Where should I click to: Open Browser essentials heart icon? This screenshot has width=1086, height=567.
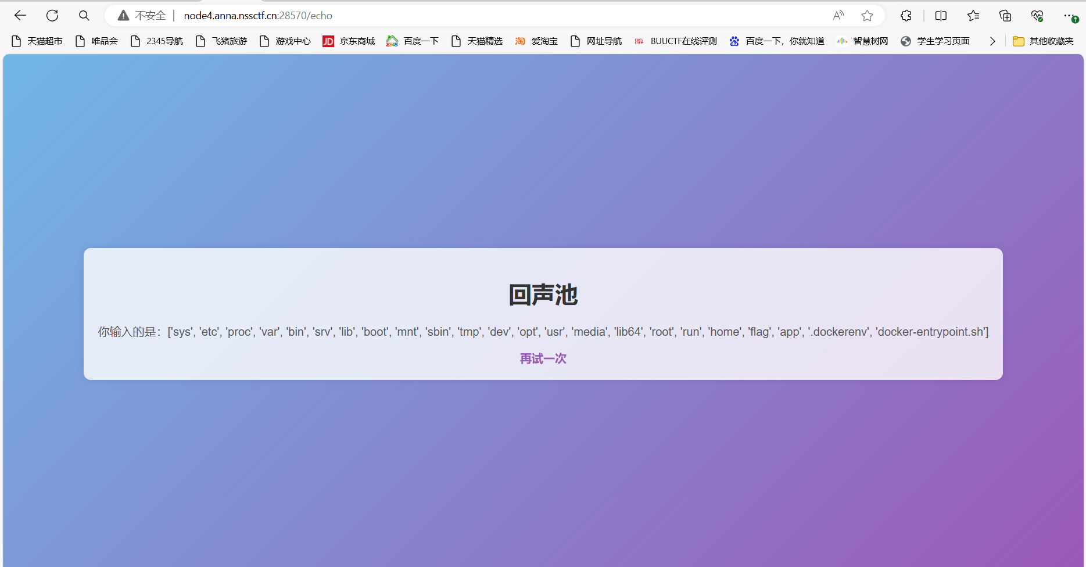[1037, 16]
